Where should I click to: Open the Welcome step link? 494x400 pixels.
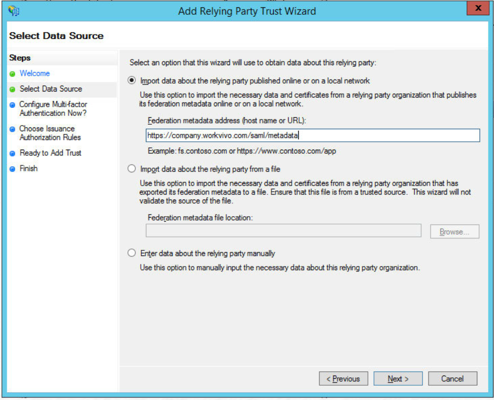tap(35, 73)
